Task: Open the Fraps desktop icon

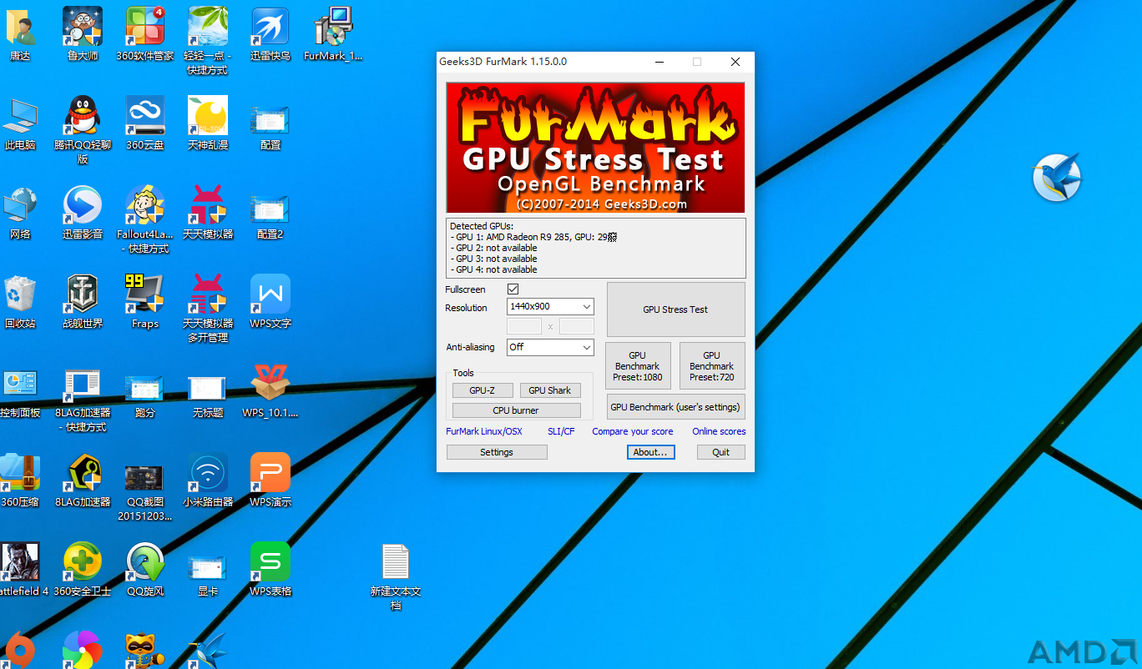Action: (x=145, y=295)
